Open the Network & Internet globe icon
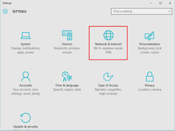The height and width of the screenshot is (131, 175). pyautogui.click(x=108, y=35)
